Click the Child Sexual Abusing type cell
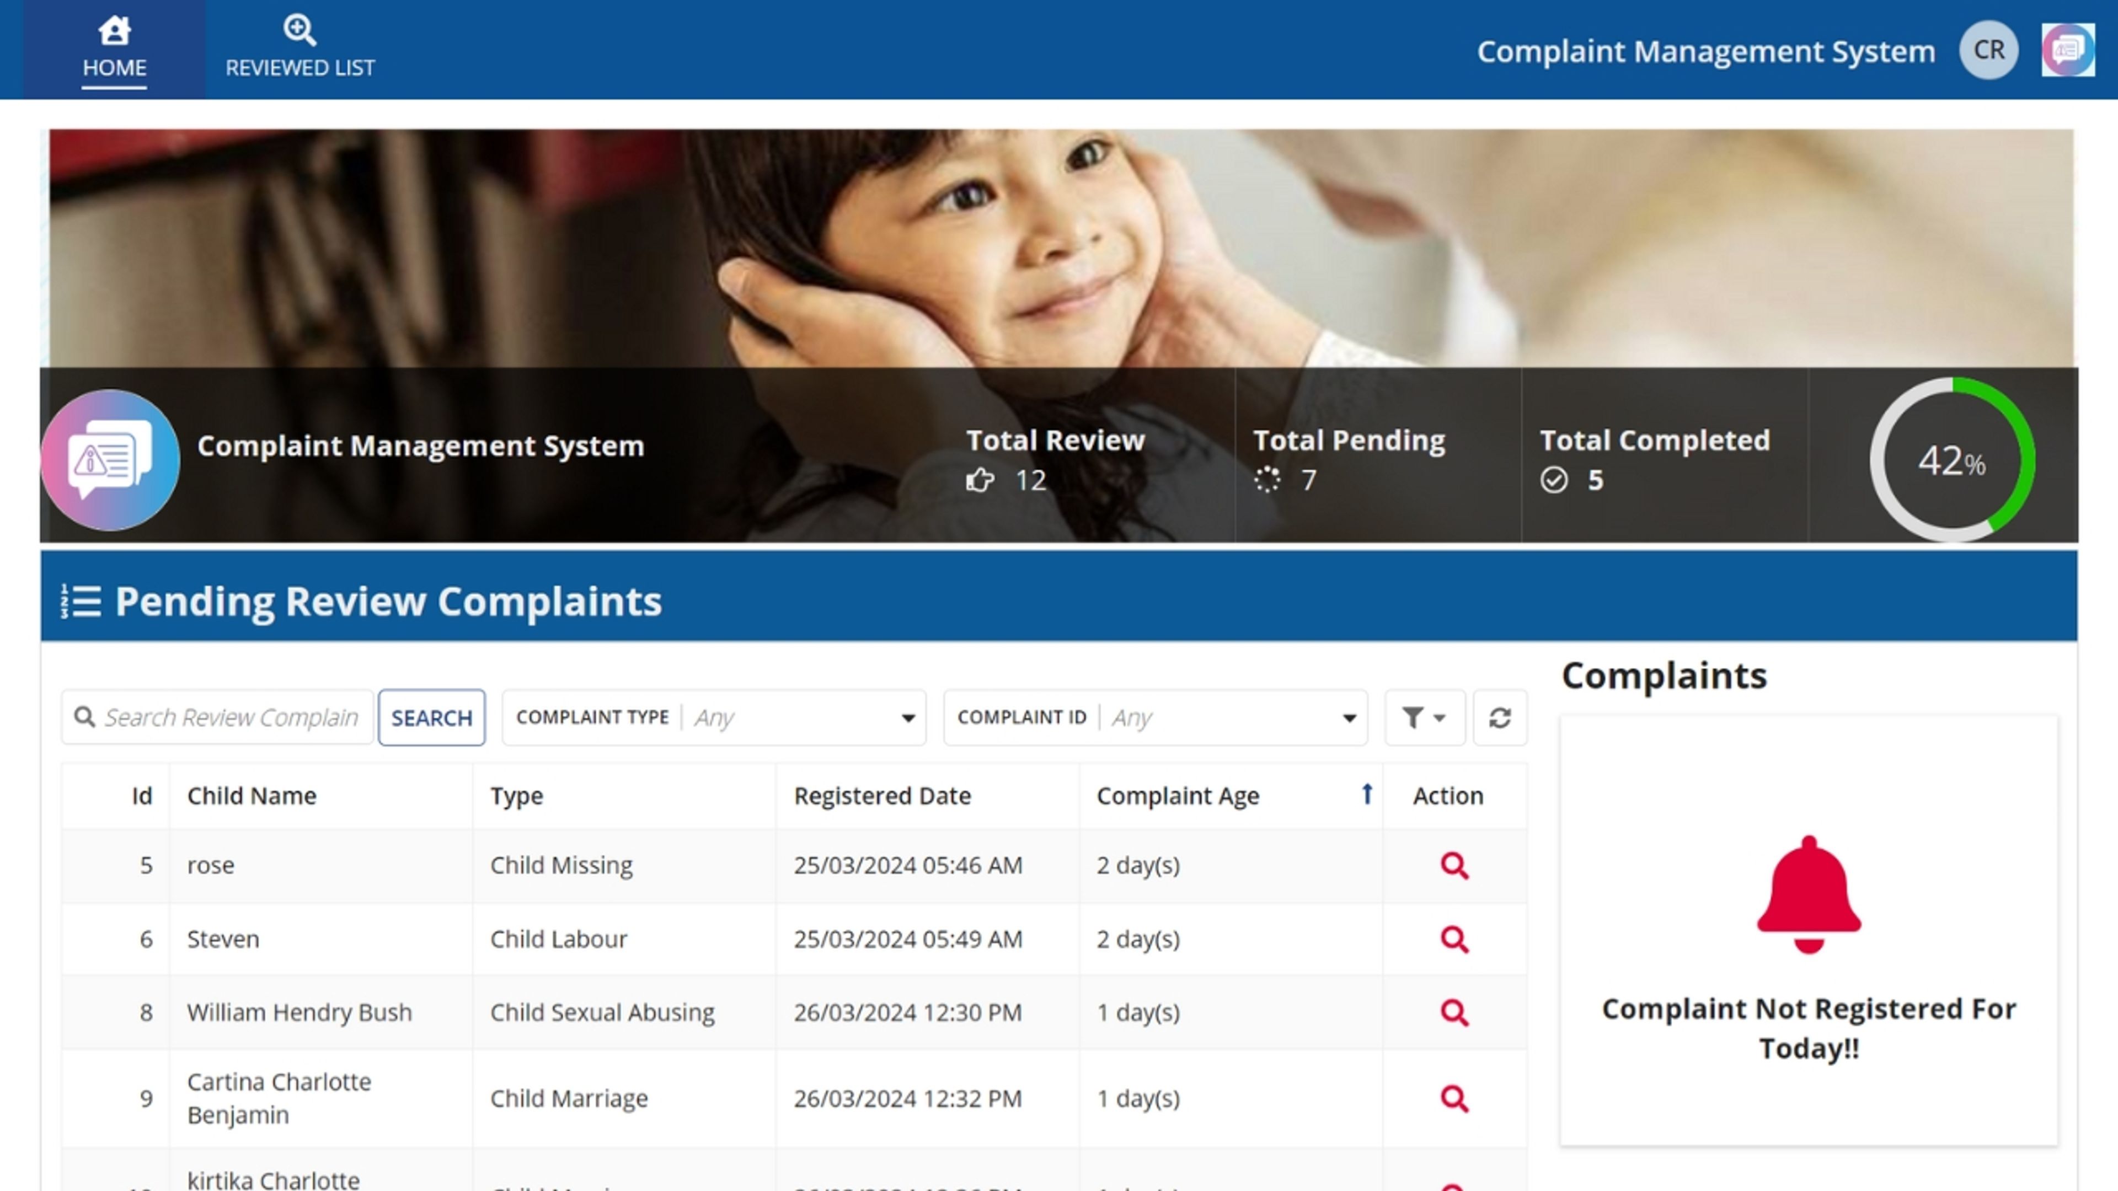 click(x=624, y=1013)
